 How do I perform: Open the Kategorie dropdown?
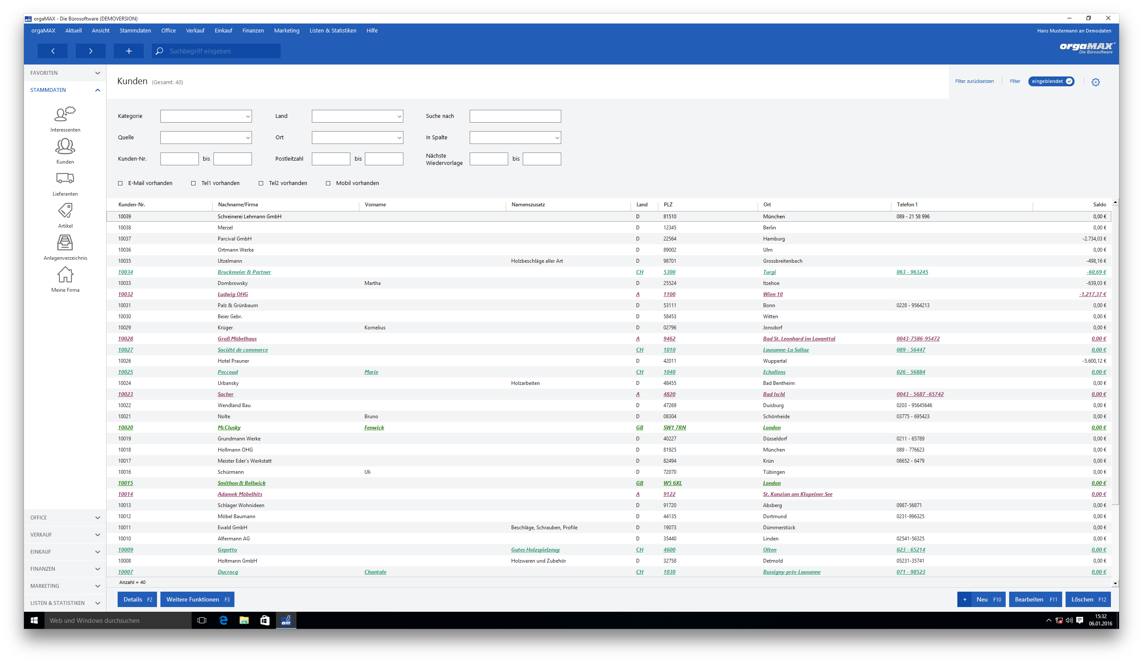point(206,116)
